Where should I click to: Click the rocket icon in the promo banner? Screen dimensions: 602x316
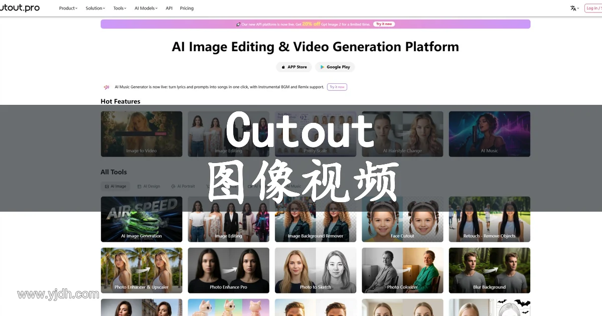click(x=238, y=24)
